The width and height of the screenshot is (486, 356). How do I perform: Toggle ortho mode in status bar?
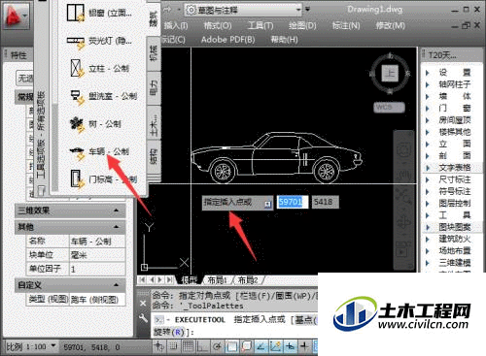point(202,346)
